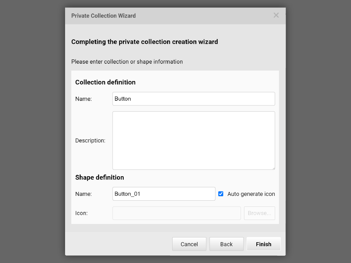The image size is (351, 263).
Task: Click the "Collection definition" section heading
Action: [x=105, y=82]
